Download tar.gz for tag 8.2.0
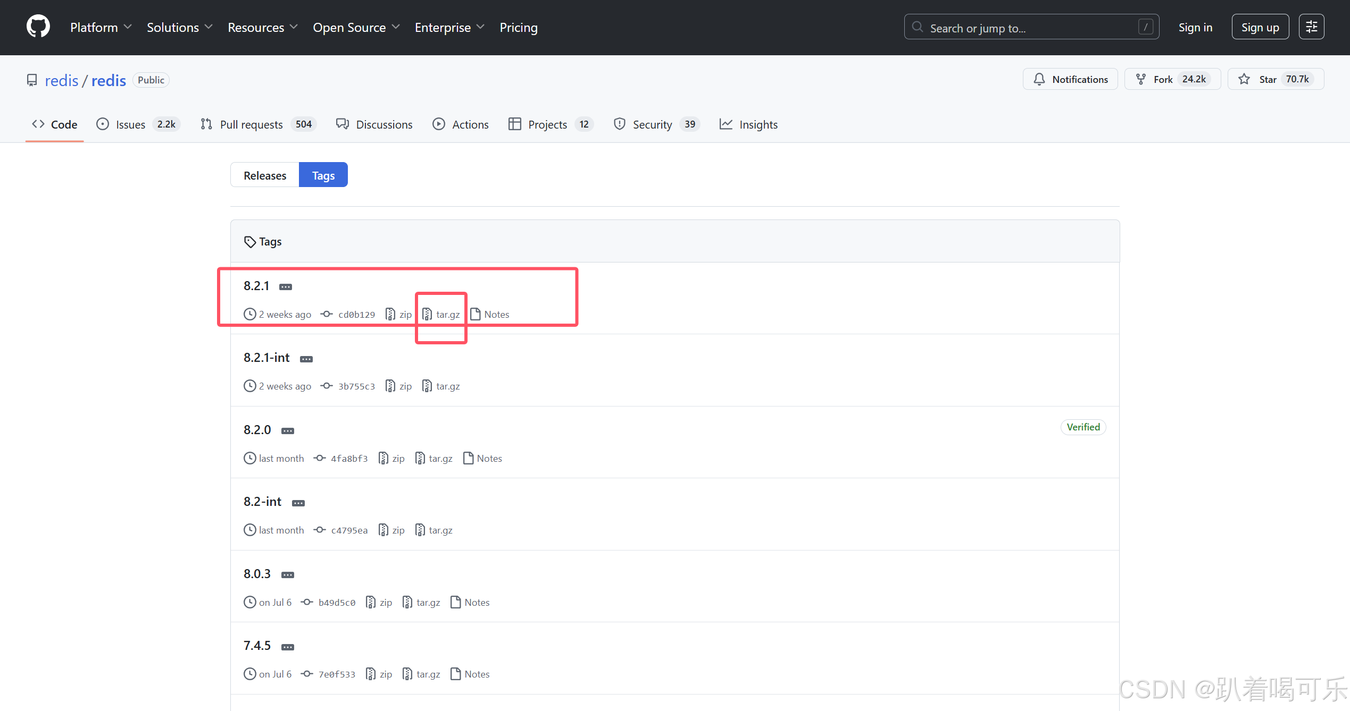This screenshot has width=1350, height=711. (x=434, y=458)
